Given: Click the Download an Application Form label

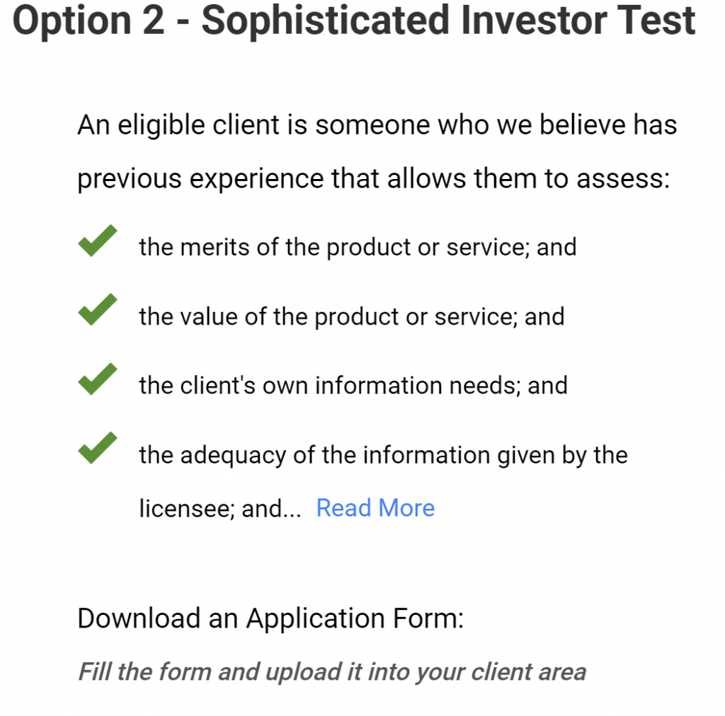Looking at the screenshot, I should point(270,618).
